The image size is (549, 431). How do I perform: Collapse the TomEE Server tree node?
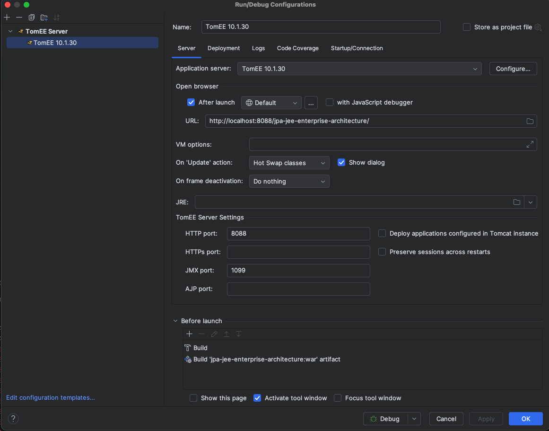[10, 31]
